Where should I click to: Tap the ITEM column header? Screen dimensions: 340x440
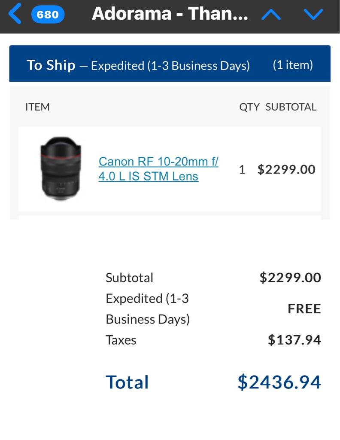click(37, 107)
